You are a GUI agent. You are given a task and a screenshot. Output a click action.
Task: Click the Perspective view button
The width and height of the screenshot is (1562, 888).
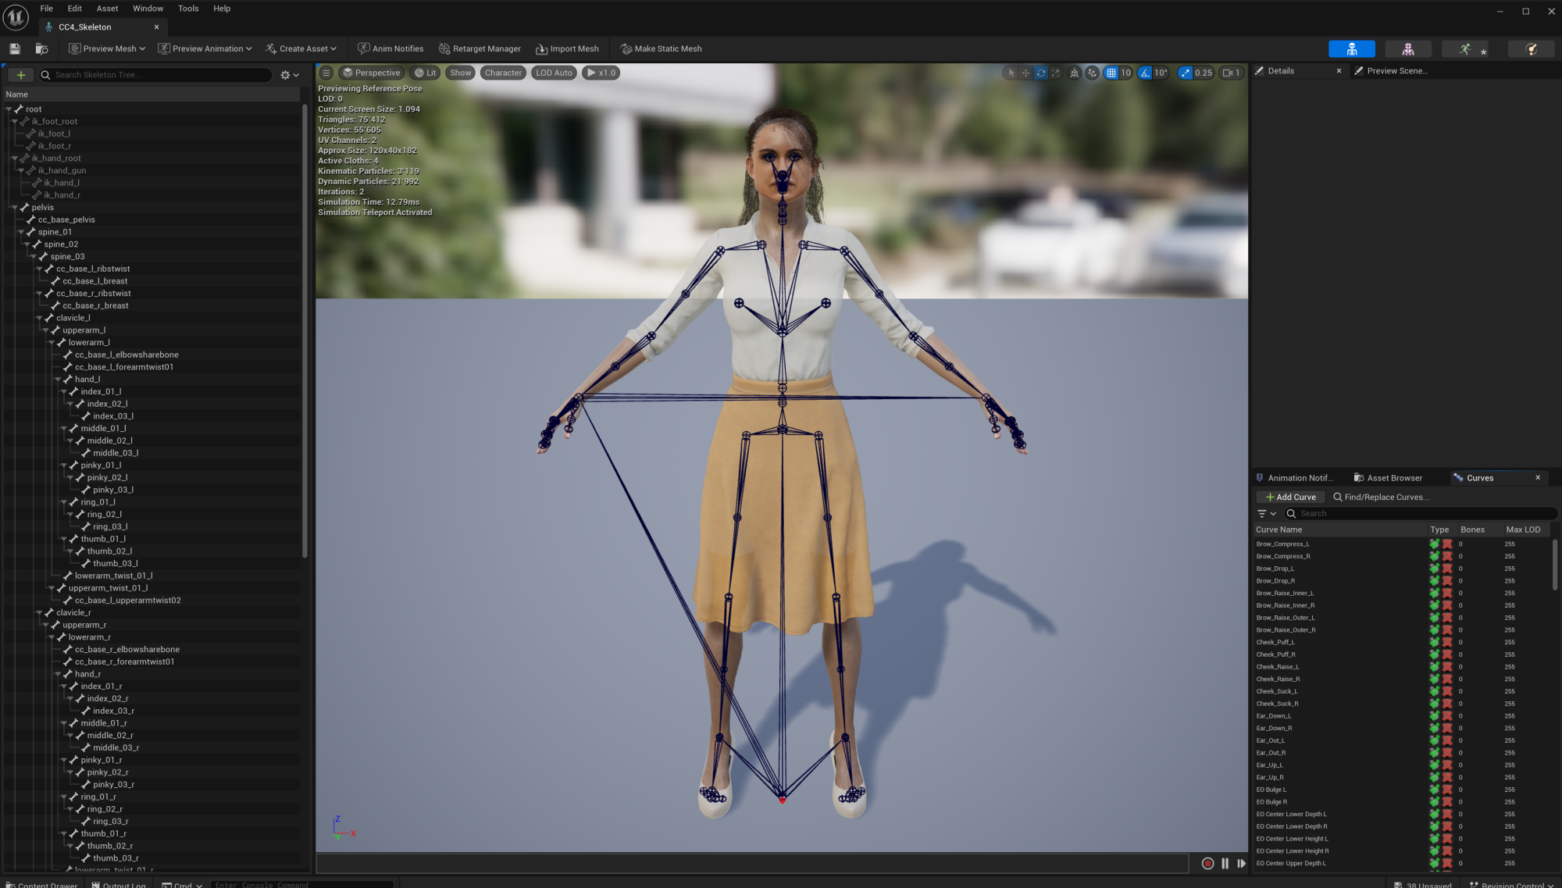(x=371, y=73)
